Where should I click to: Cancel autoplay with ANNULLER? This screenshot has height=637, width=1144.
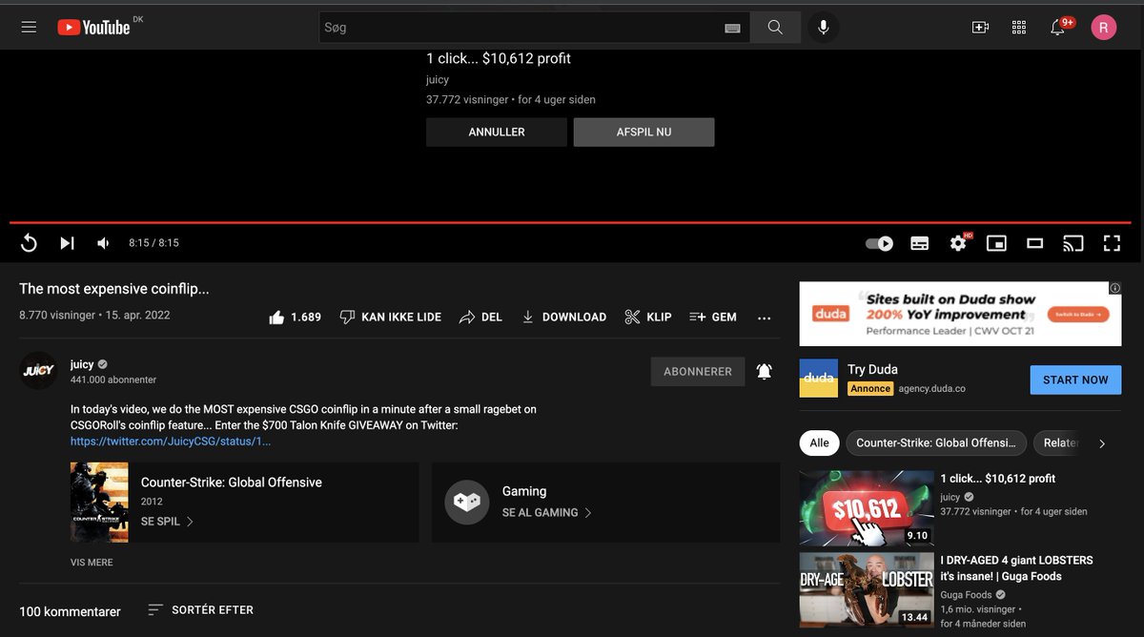pos(497,132)
